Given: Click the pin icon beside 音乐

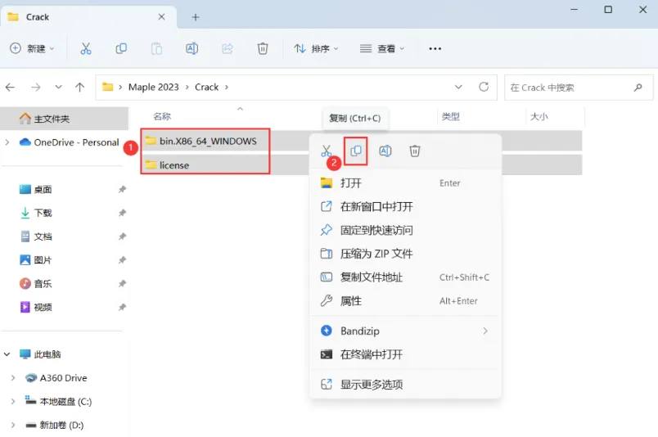Looking at the screenshot, I should tap(122, 283).
